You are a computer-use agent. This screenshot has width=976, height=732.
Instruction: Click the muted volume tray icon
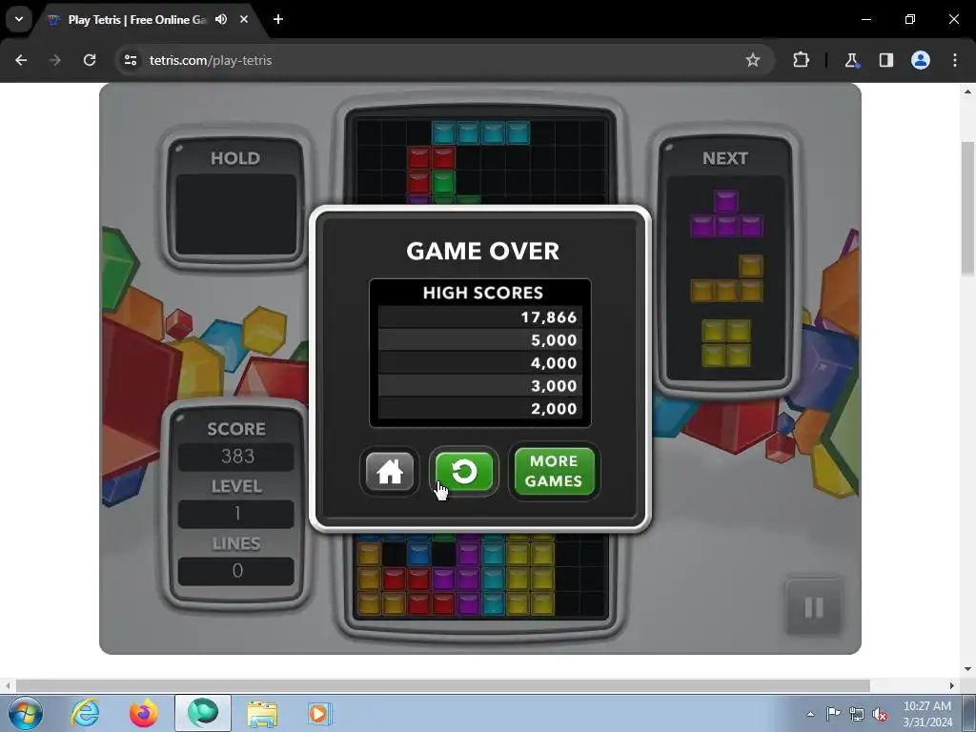click(x=880, y=714)
